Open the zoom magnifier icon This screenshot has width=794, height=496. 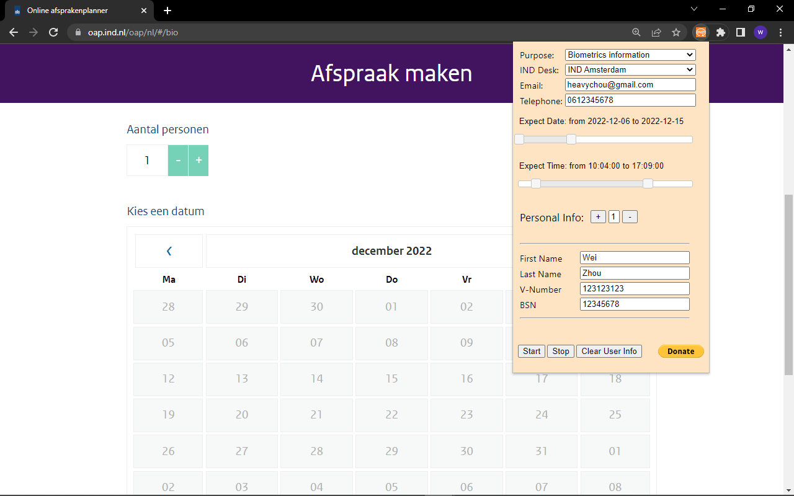click(636, 32)
